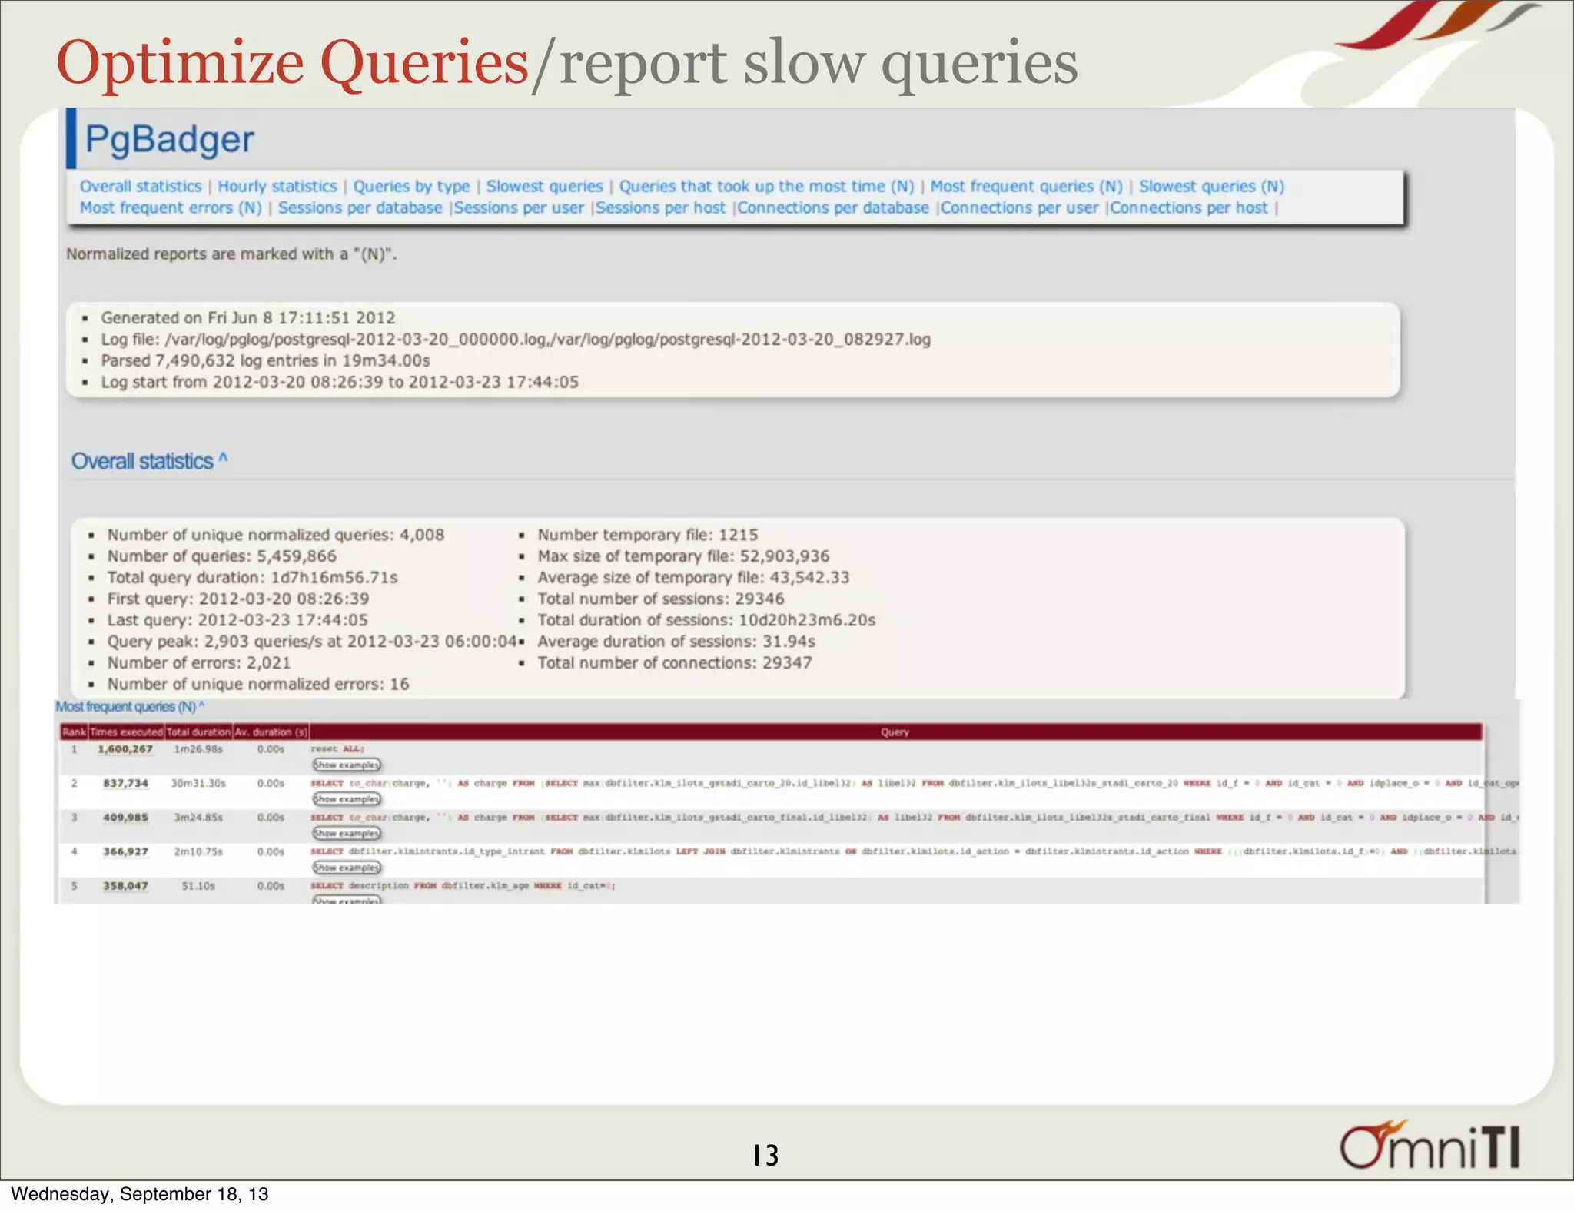1574x1211 pixels.
Task: Click the Rank column header
Action: point(75,732)
